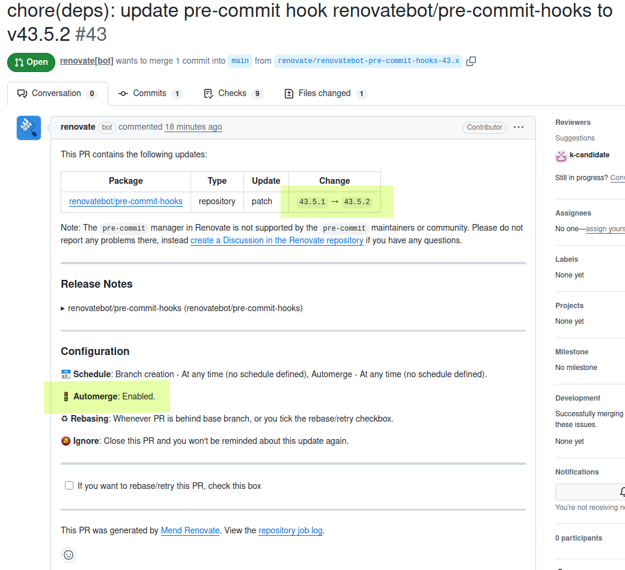This screenshot has width=625, height=570.
Task: Switch to the Commits tab
Action: [x=150, y=93]
